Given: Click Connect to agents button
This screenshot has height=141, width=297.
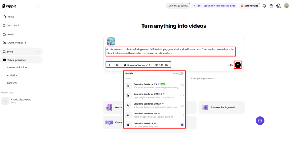Looking at the screenshot, I should [178, 6].
